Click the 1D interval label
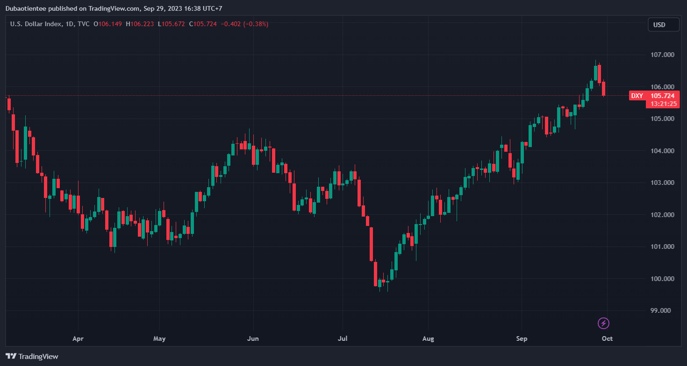 (x=69, y=24)
